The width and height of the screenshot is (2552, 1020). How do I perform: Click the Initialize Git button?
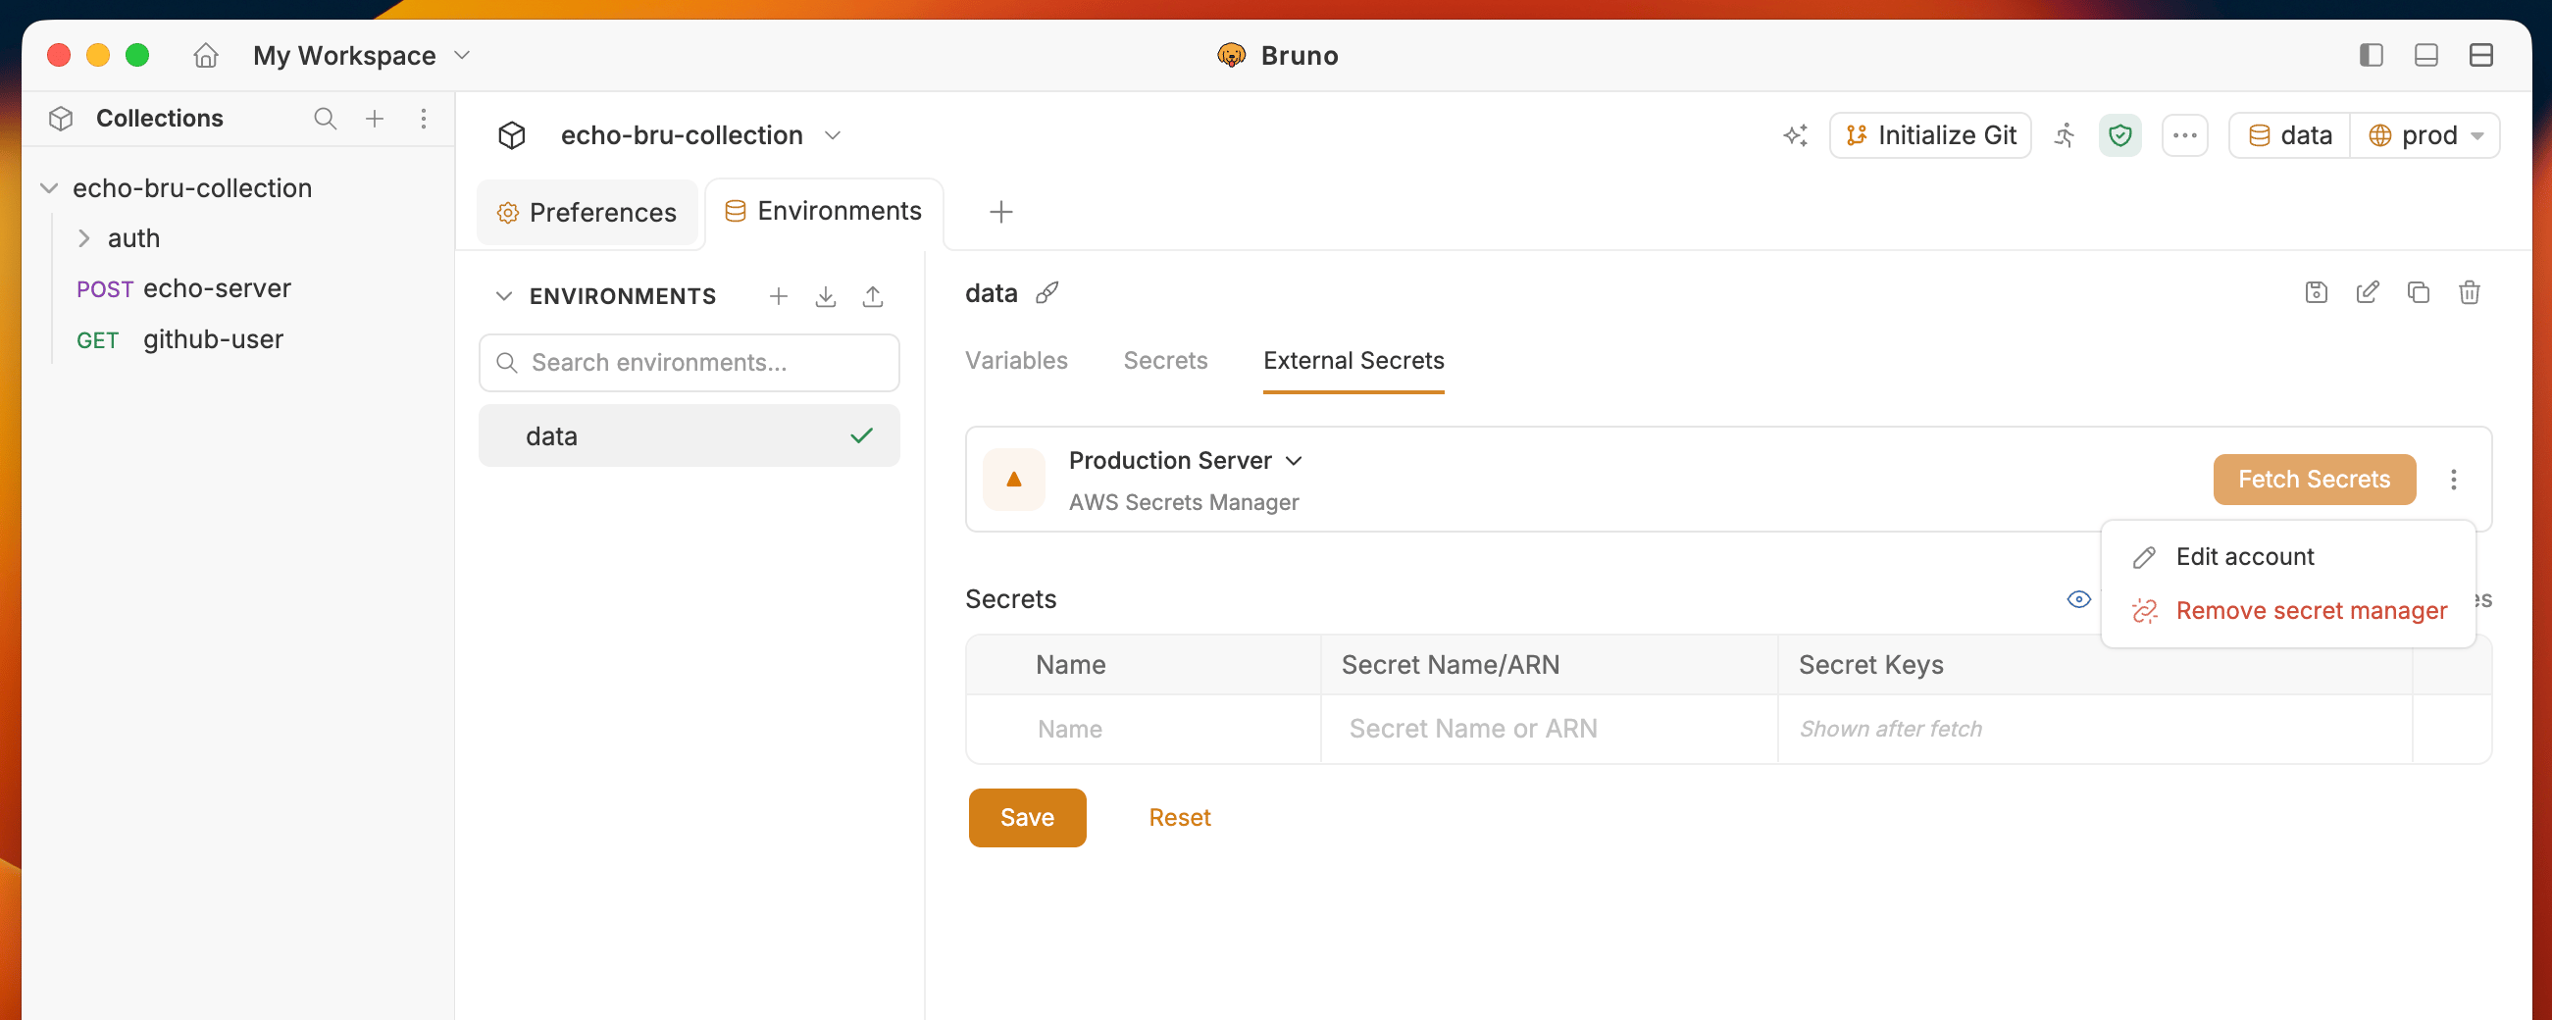pos(1930,135)
